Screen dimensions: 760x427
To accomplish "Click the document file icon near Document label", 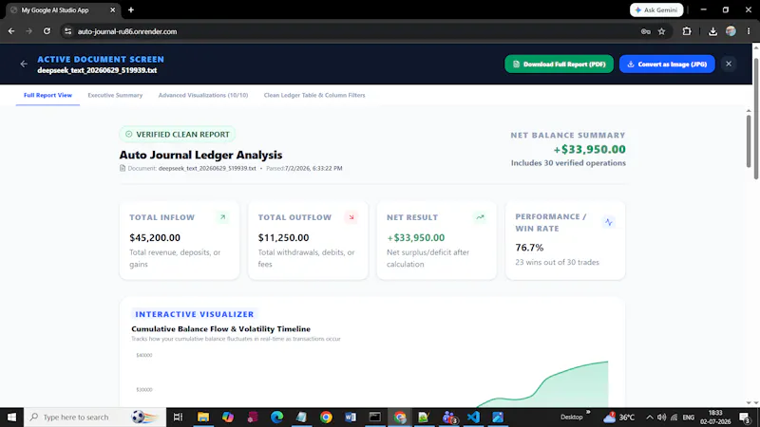I will (x=123, y=168).
